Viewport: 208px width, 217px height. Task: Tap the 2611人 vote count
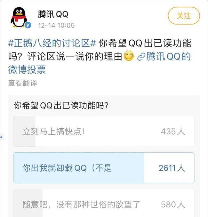tap(172, 168)
